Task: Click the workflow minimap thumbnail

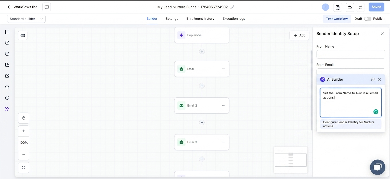Action: click(x=291, y=160)
